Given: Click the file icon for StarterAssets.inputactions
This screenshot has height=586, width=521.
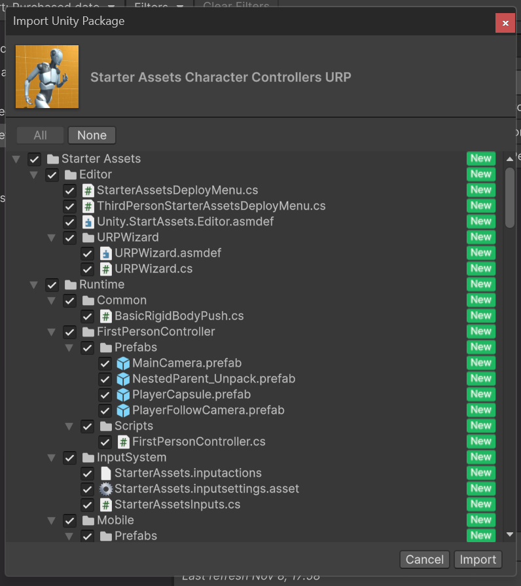Looking at the screenshot, I should point(105,473).
